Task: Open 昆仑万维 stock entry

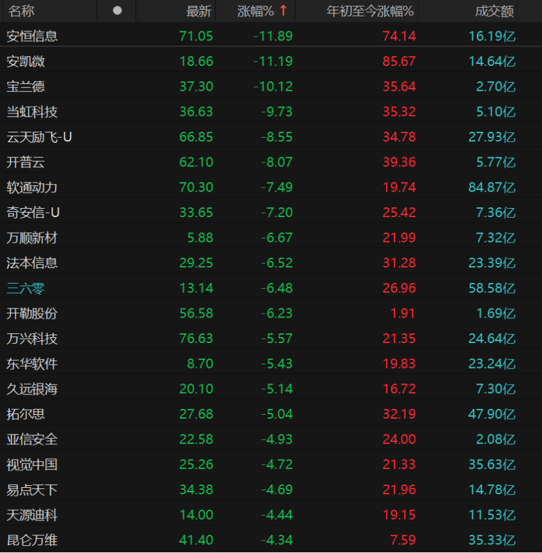Action: click(32, 540)
